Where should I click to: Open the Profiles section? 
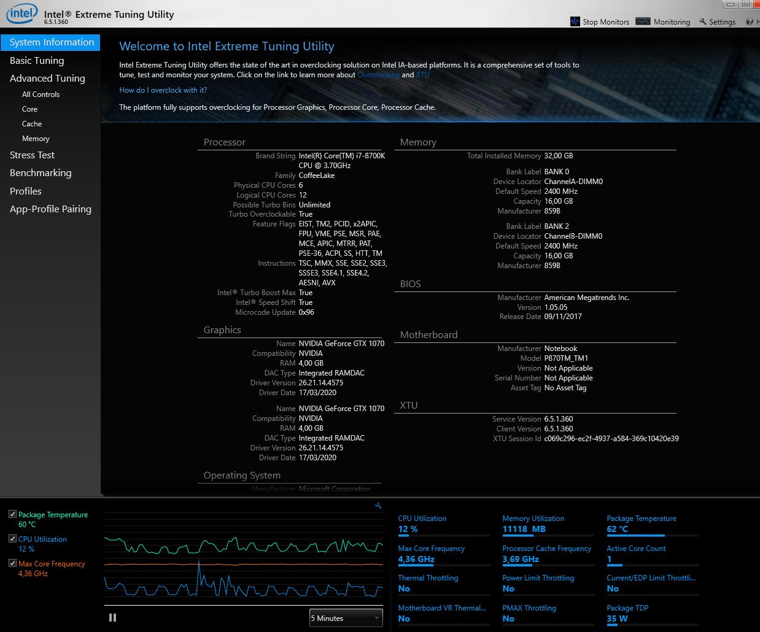(26, 191)
